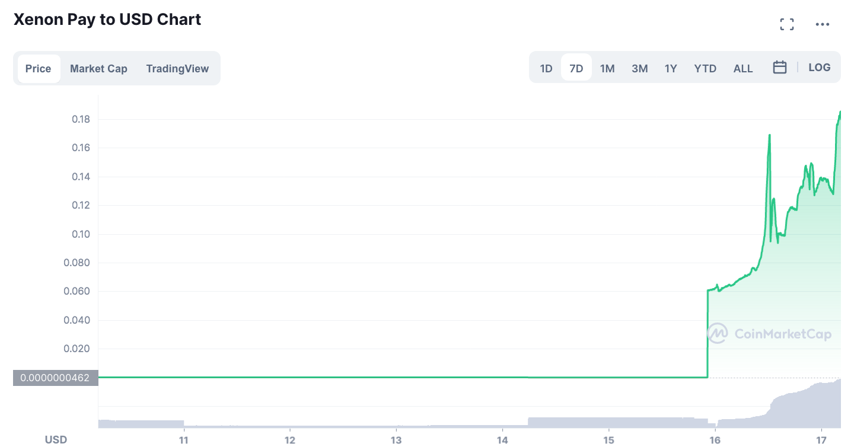Click date 11 on the x-axis

184,440
